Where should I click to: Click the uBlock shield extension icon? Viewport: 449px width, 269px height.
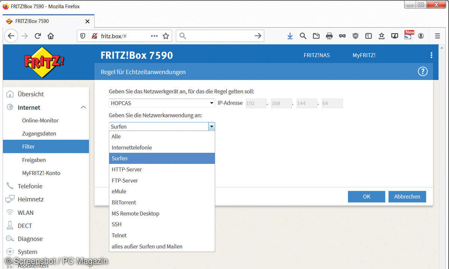[x=355, y=36]
